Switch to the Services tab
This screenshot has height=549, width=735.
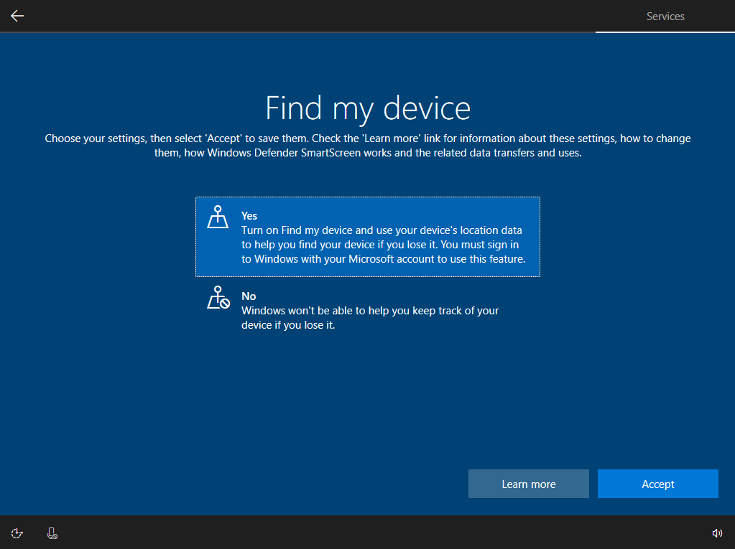[x=665, y=17]
